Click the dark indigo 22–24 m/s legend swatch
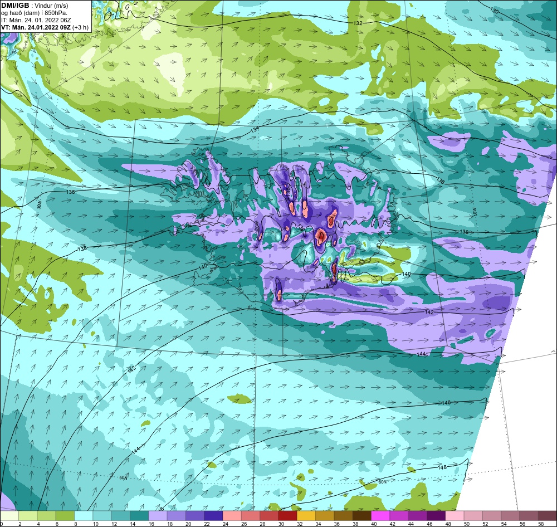Image resolution: width=557 pixels, height=527 pixels. coord(213,515)
